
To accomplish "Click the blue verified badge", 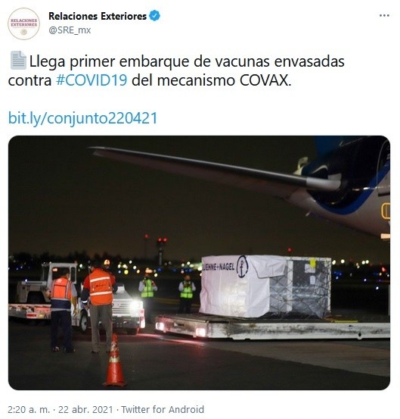I will (155, 16).
